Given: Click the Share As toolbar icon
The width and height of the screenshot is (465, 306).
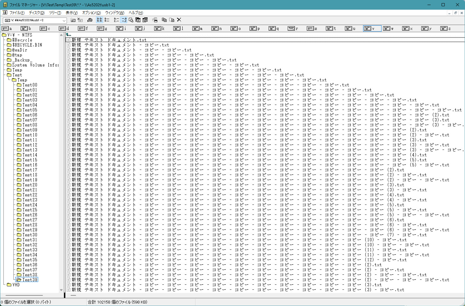Looking at the screenshot, I should pyautogui.click(x=90, y=20).
